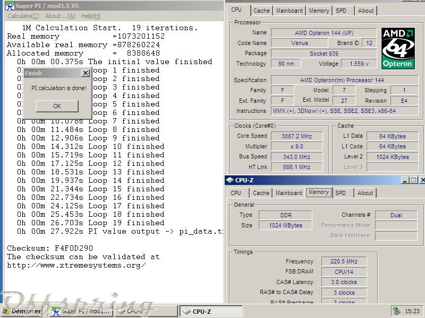Click the L1 Code value 64 KBytes
Screen dimensions: 425x318
(392, 147)
